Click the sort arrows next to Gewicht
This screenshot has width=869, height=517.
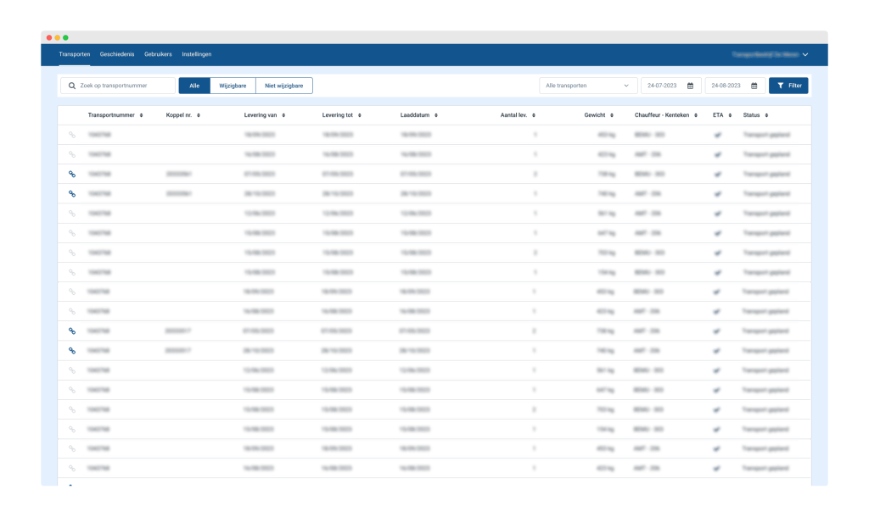[613, 115]
